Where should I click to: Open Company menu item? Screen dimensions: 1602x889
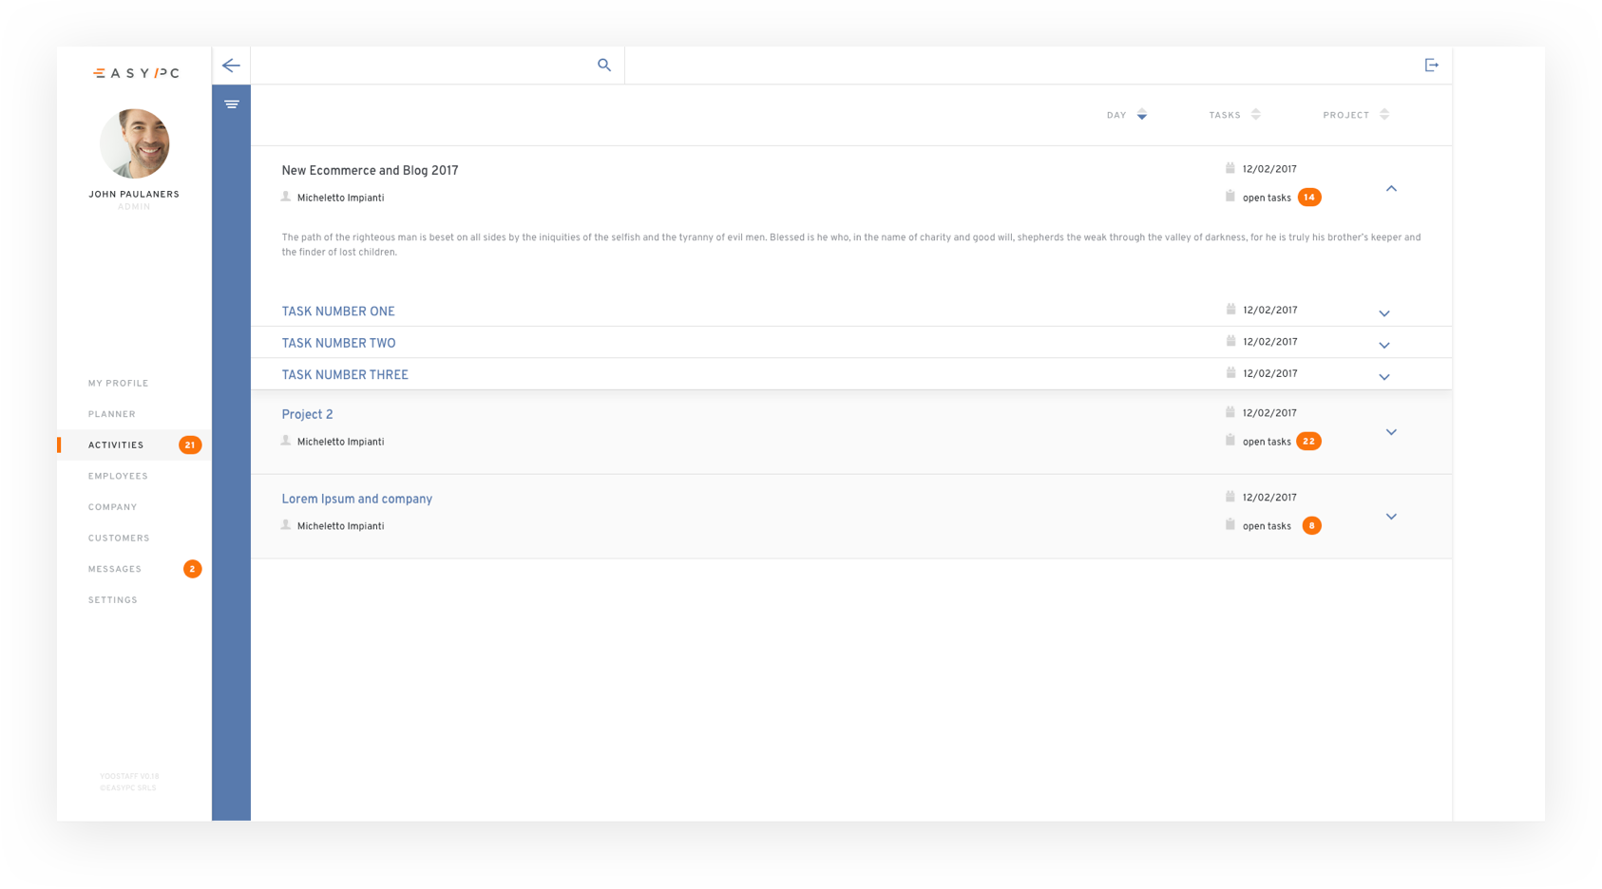click(x=113, y=507)
